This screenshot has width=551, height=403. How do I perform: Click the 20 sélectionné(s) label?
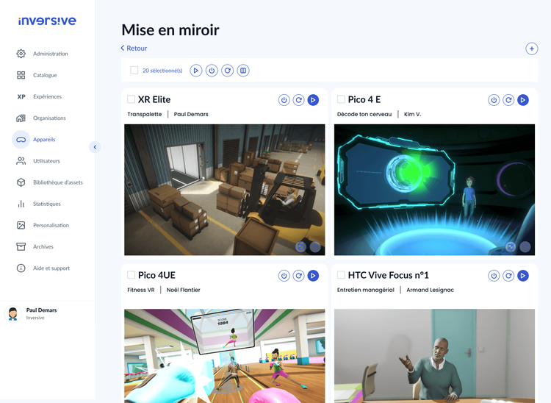coord(162,71)
